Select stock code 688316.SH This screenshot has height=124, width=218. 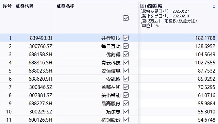[x=40, y=63]
